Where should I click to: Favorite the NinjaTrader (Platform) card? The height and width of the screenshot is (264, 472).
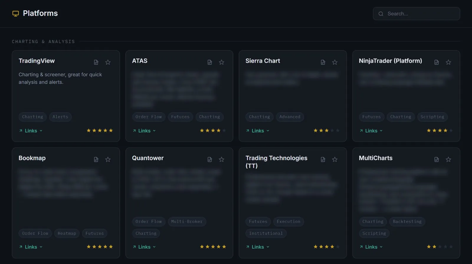click(x=448, y=62)
